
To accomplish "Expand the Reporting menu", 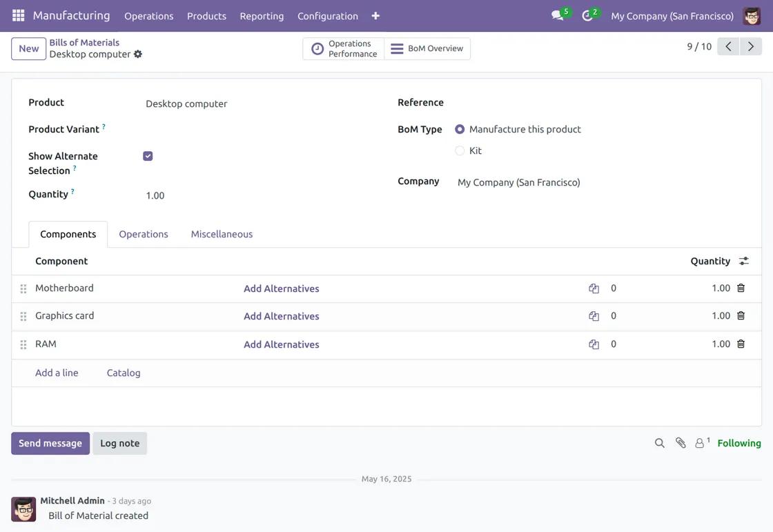I will (262, 16).
